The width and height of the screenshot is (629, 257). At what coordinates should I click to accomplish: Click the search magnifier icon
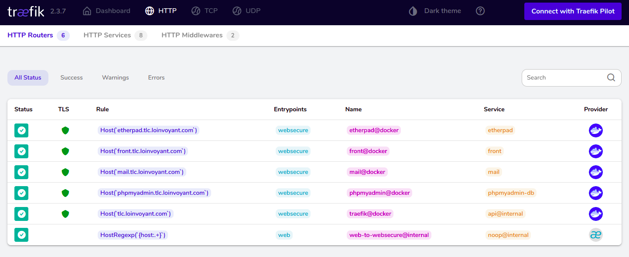click(x=611, y=77)
